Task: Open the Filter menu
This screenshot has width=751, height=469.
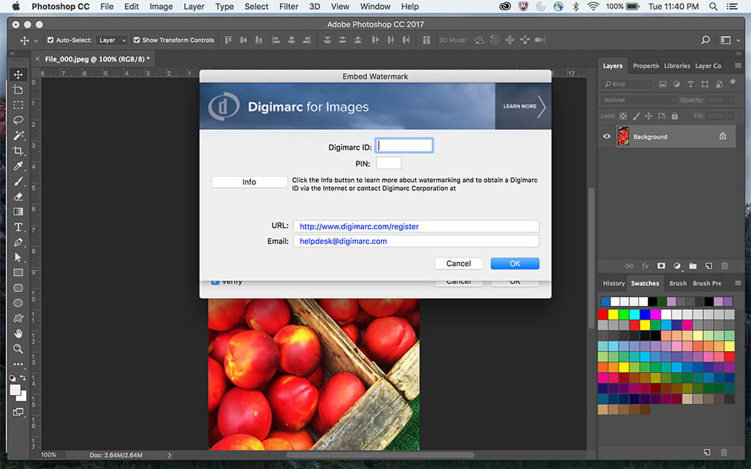Action: click(288, 7)
